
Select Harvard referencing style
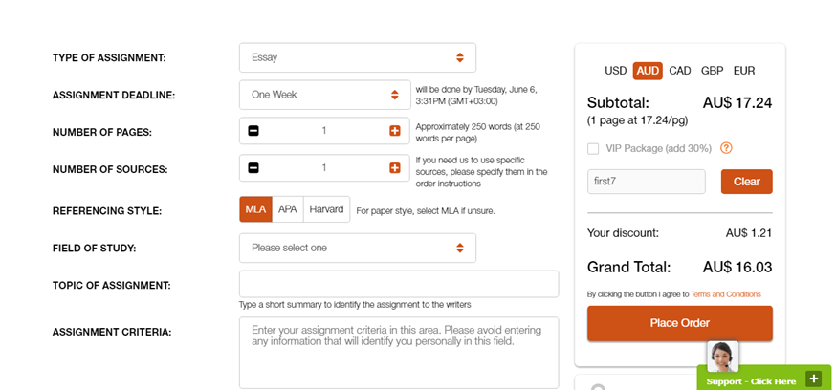point(326,209)
